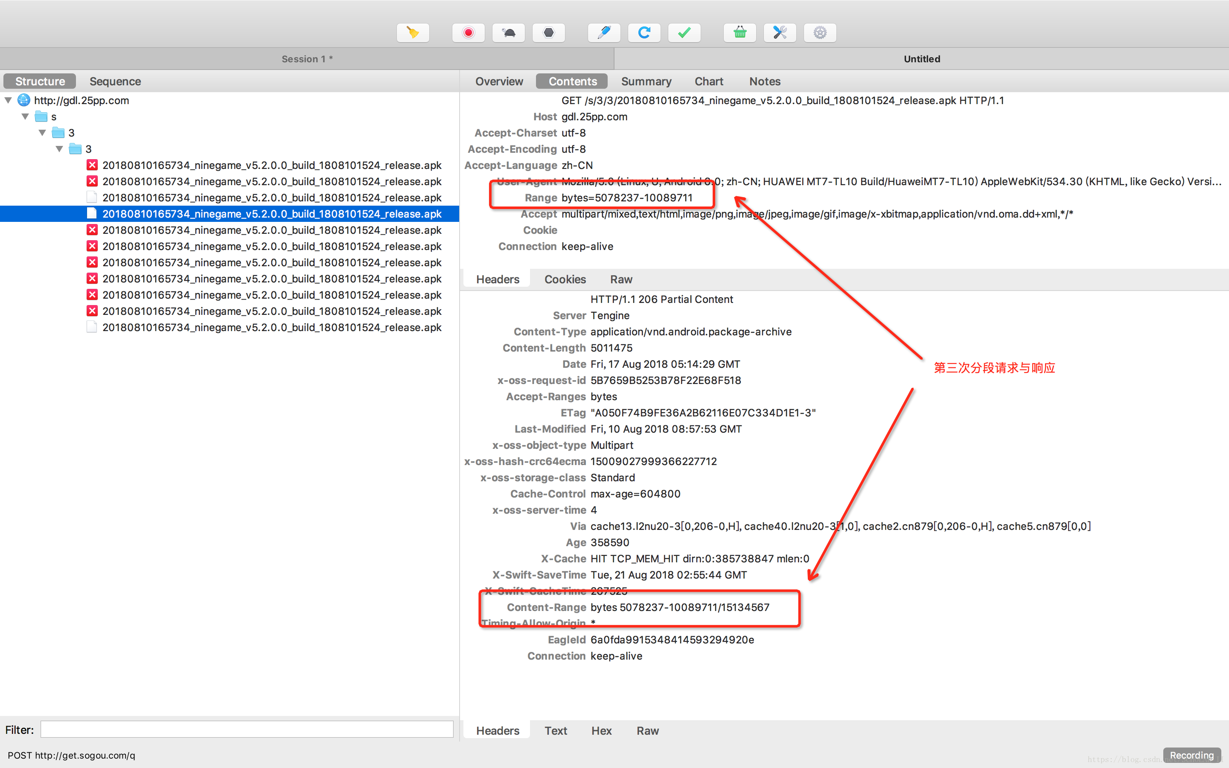The image size is (1229, 768).
Task: Toggle the Stop/Black circle tool
Action: click(550, 32)
